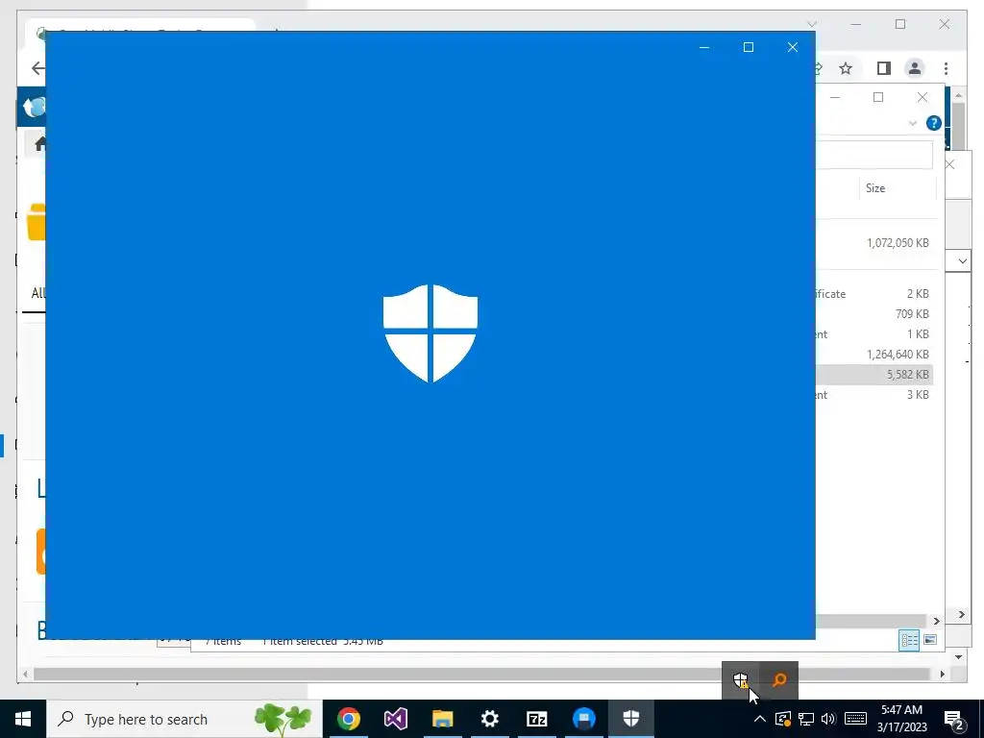Switch File Explorer to details view icon

[x=909, y=640]
